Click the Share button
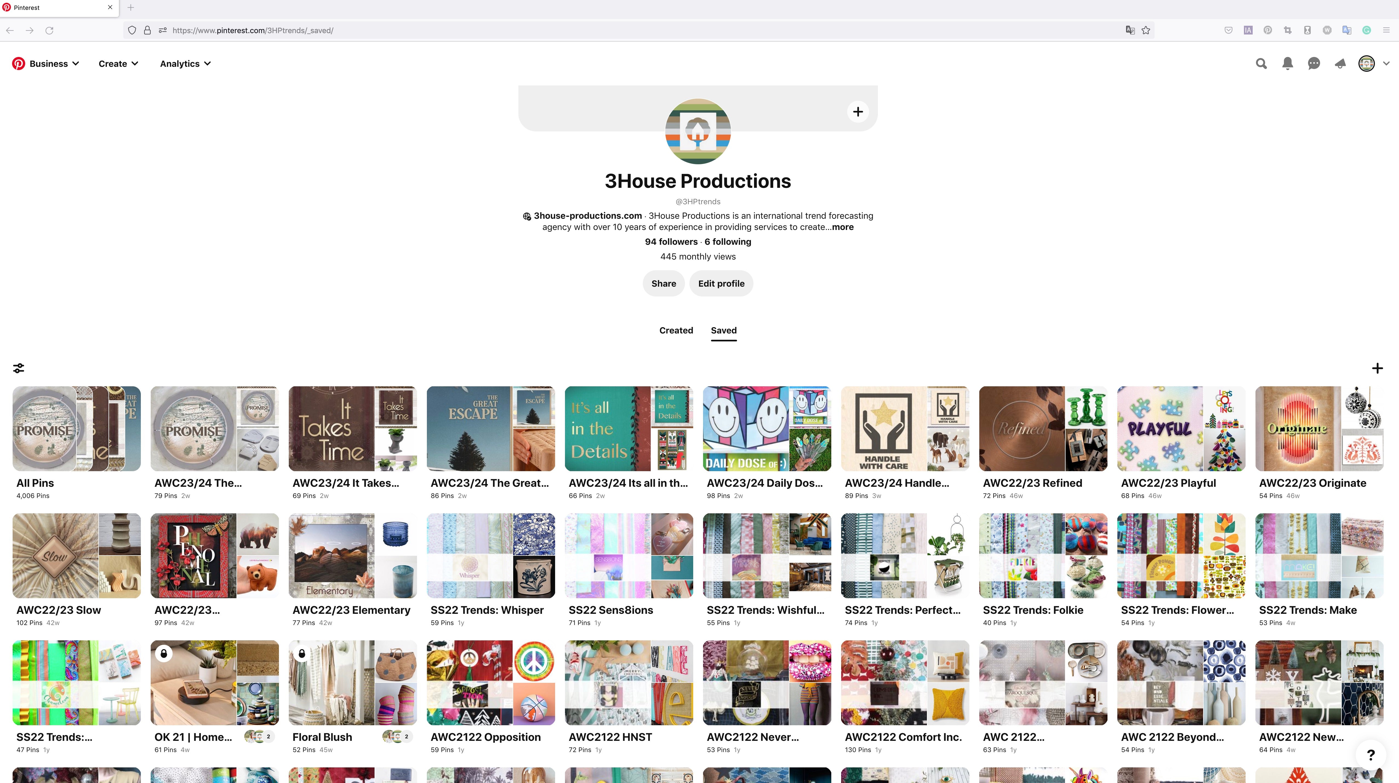1399x783 pixels. tap(664, 283)
